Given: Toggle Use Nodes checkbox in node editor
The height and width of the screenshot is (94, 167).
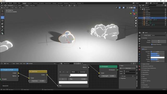Looking at the screenshot, I should (27, 63).
